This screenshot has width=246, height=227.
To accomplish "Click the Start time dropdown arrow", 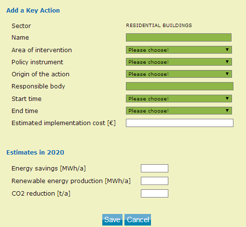I will click(227, 99).
